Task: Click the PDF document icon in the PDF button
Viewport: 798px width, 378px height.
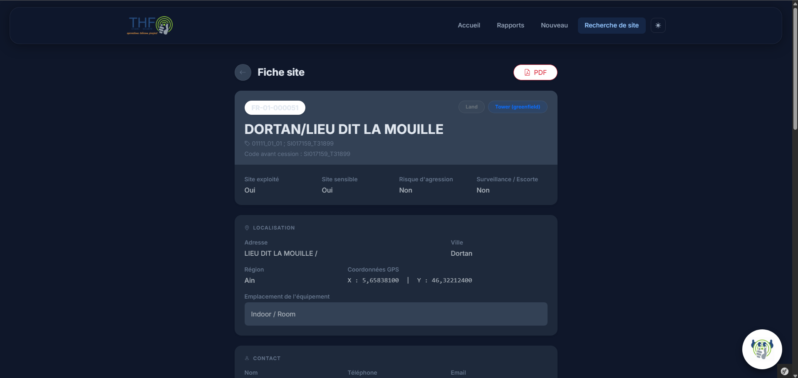Action: 527,72
